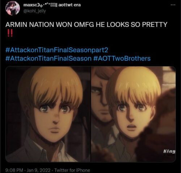This screenshot has height=173, width=181.
Task: Expand the left Armin close-up image
Action: tap(48, 114)
